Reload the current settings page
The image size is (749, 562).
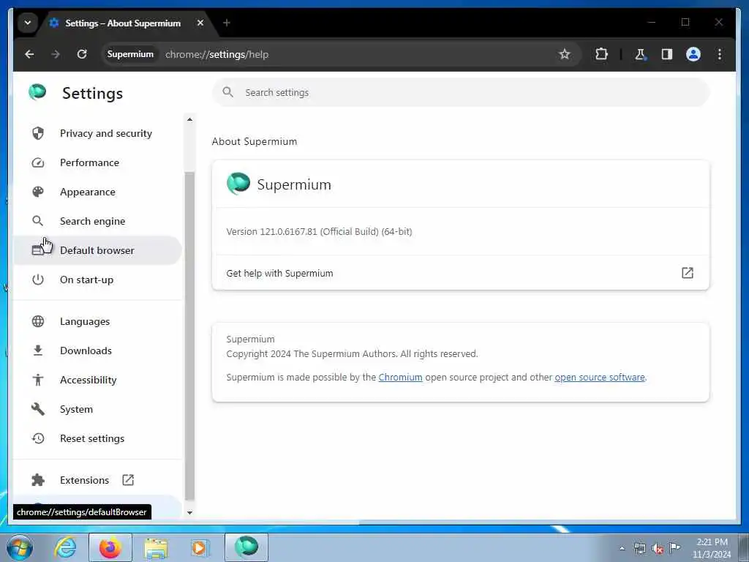82,54
